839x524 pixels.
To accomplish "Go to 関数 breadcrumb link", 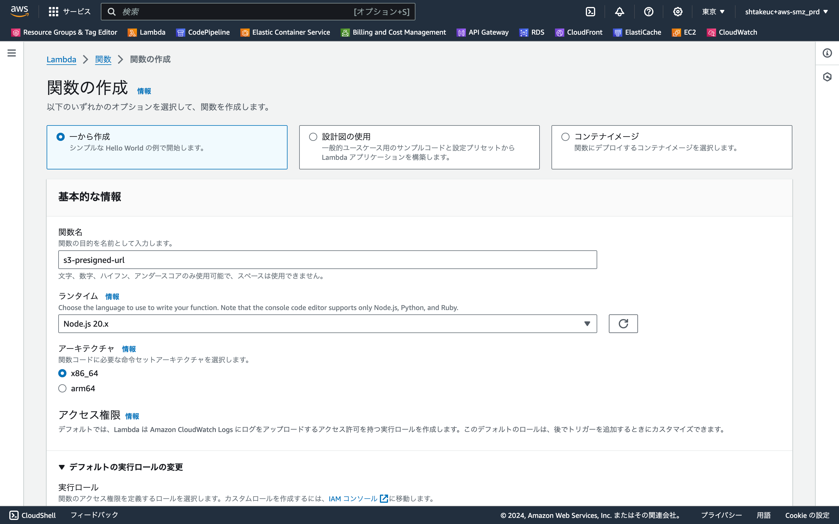I will click(x=103, y=59).
